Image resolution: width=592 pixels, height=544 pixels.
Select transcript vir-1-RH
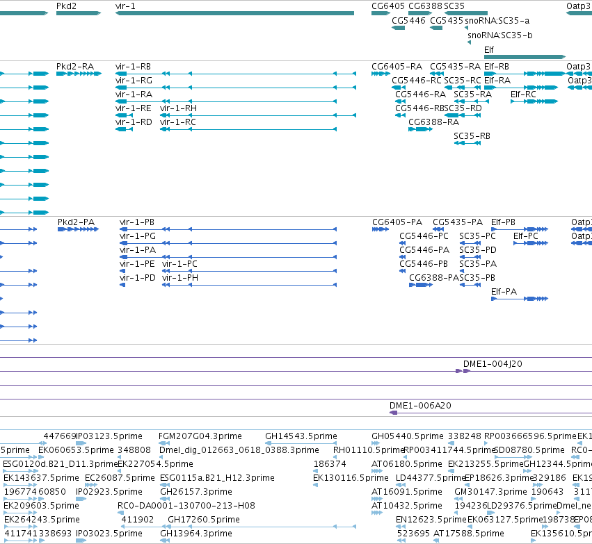178,108
